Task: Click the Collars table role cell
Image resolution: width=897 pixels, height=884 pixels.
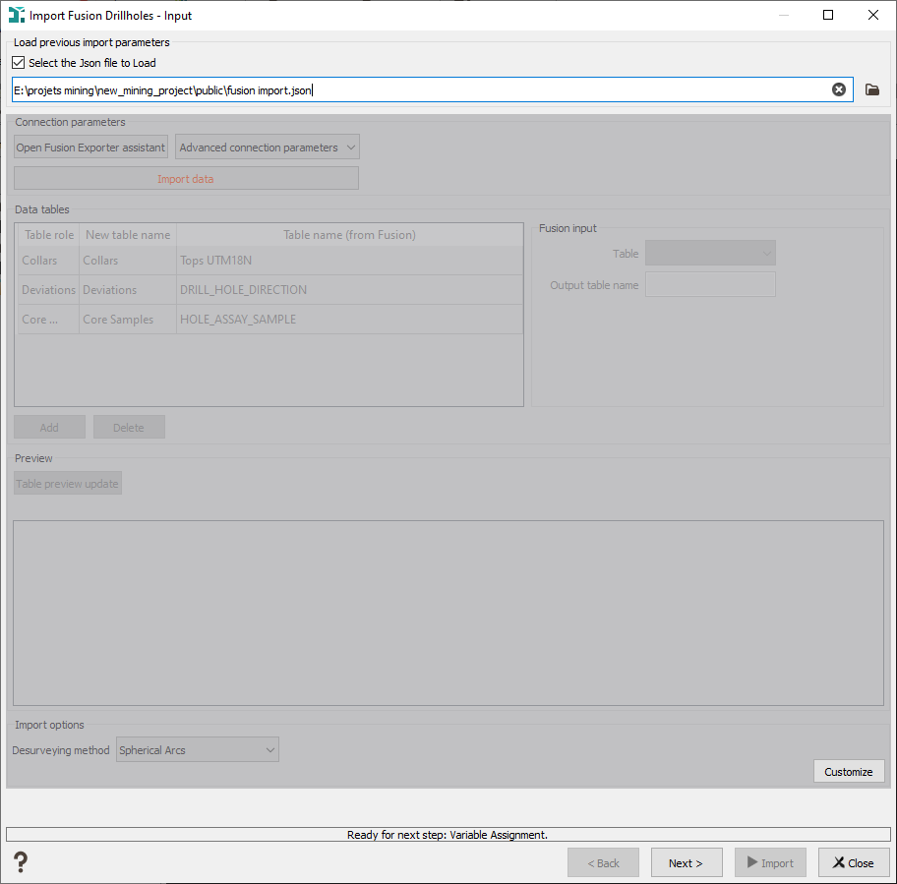Action: pyautogui.click(x=48, y=261)
